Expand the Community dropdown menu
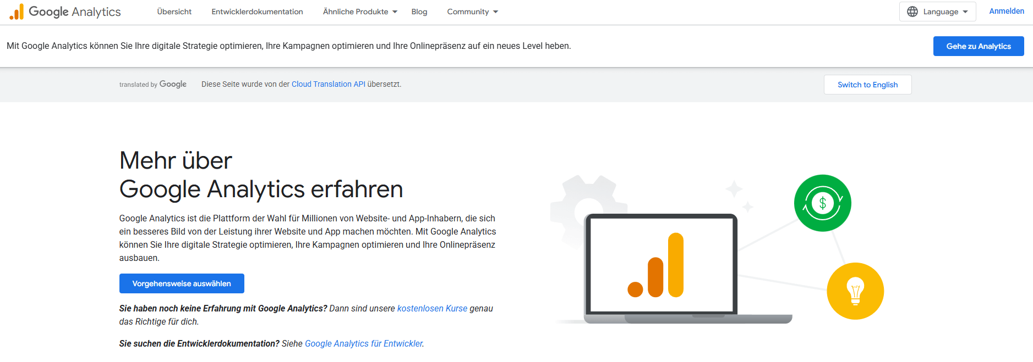Screen dimensions: 1033x362 coord(472,12)
